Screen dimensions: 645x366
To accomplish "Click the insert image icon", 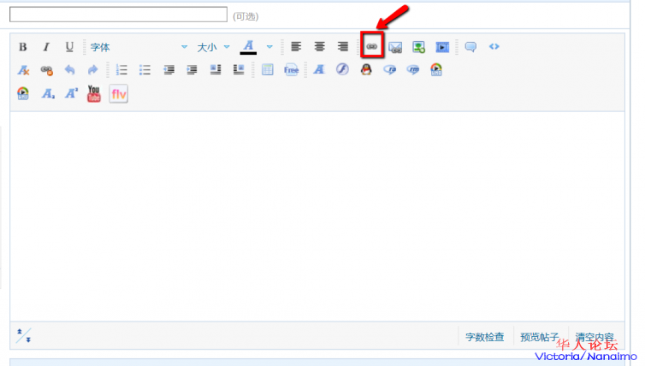I will (x=418, y=47).
